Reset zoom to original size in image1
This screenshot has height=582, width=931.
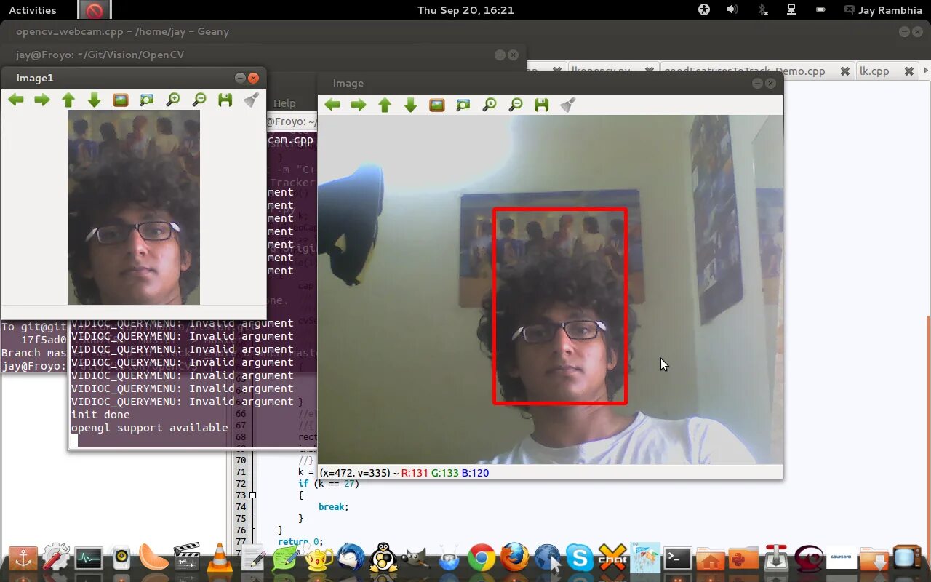click(x=121, y=100)
